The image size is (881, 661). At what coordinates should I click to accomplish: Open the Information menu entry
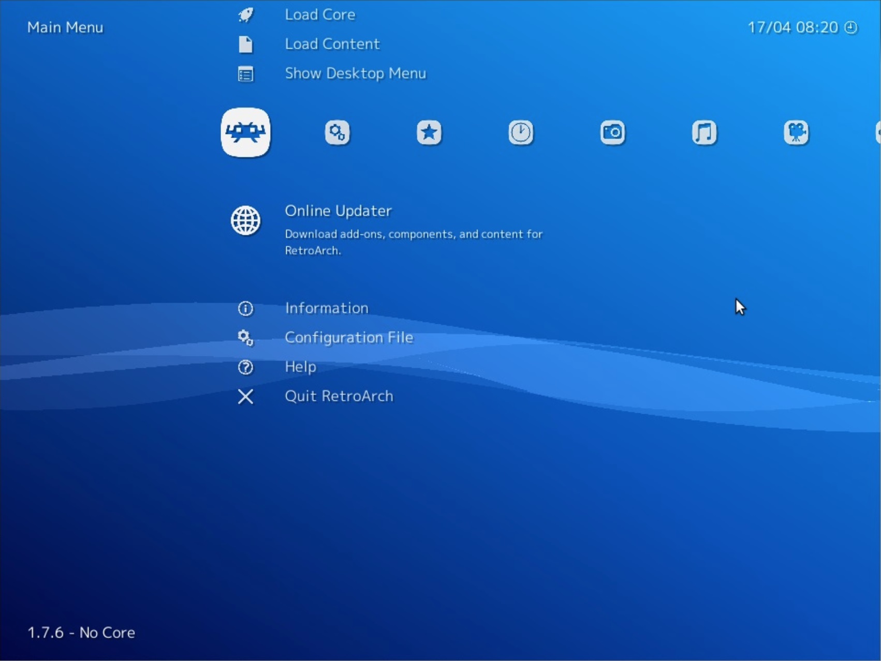[327, 308]
